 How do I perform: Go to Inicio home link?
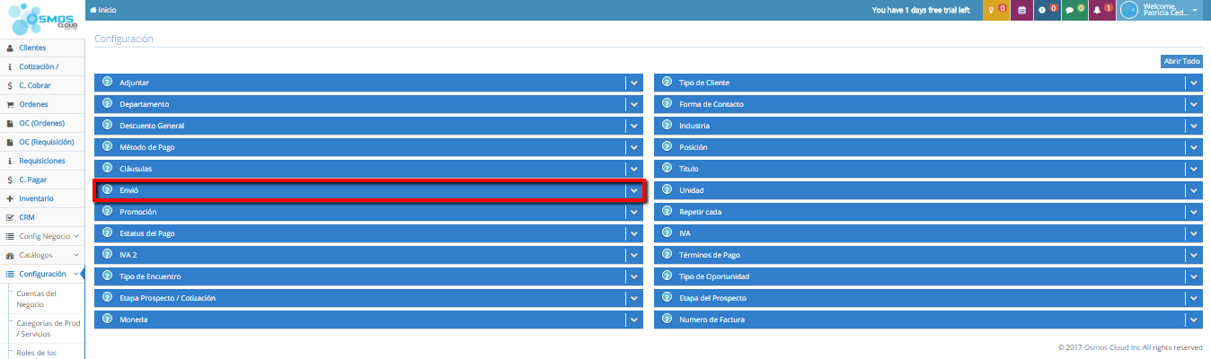pyautogui.click(x=103, y=10)
